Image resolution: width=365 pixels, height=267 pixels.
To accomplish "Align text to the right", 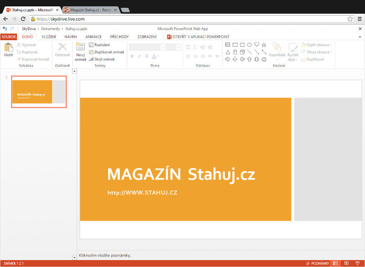I will pos(203,56).
